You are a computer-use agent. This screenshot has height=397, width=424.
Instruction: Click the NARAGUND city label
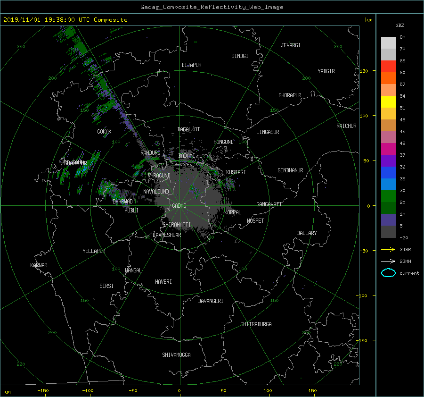(159, 176)
